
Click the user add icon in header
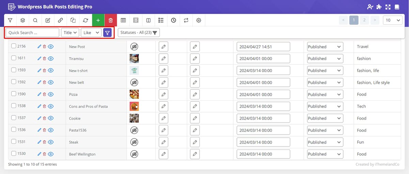point(370,7)
